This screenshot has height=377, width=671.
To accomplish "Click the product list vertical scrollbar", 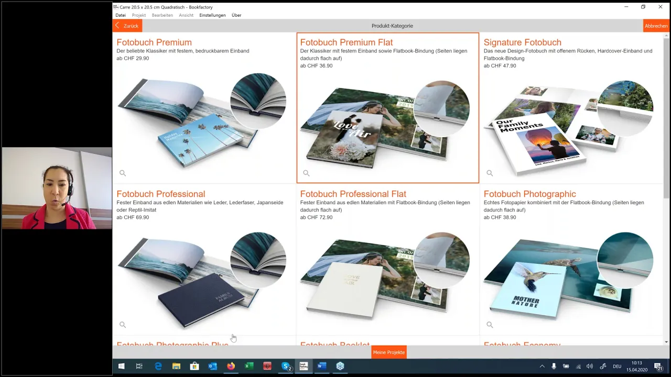I will pyautogui.click(x=667, y=118).
